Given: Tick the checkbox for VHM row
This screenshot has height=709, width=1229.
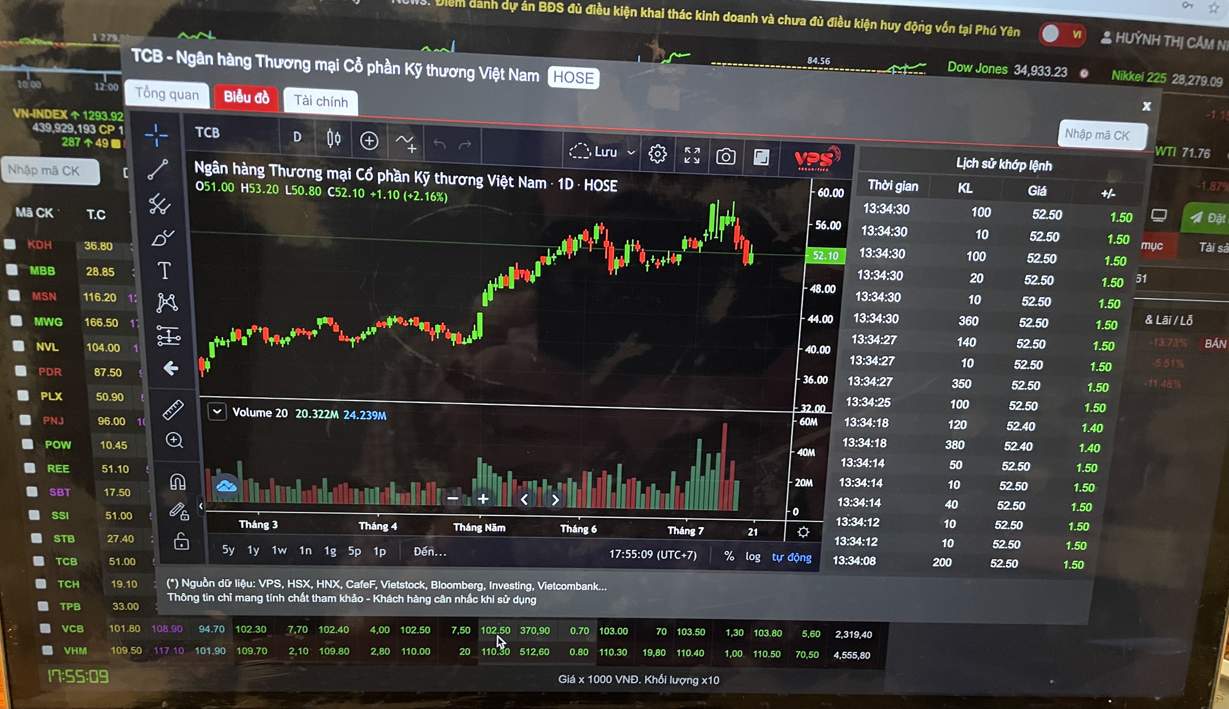Looking at the screenshot, I should click(47, 649).
